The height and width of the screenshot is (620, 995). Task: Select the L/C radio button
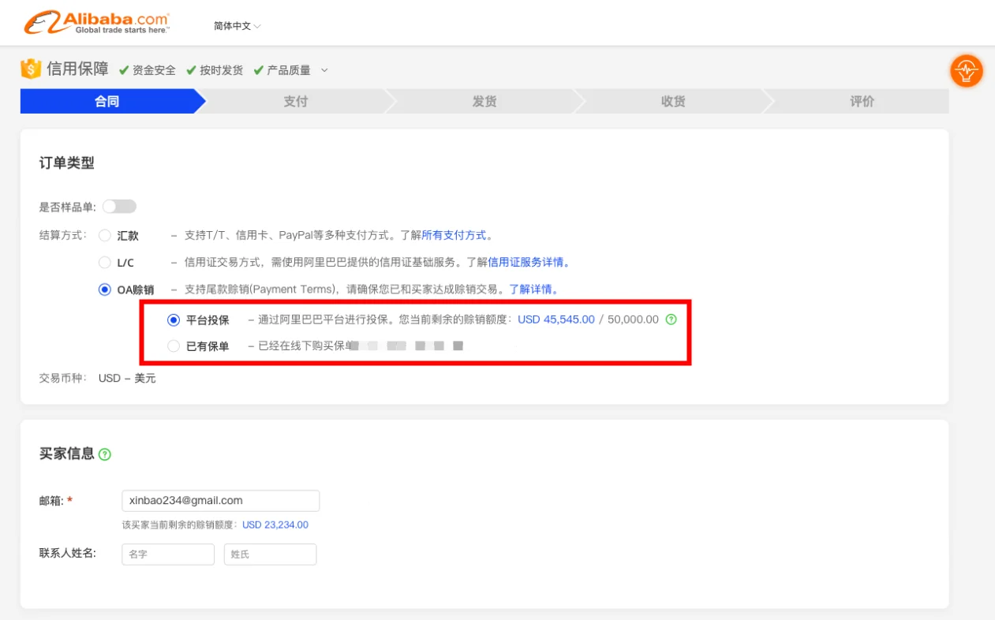[x=105, y=262]
